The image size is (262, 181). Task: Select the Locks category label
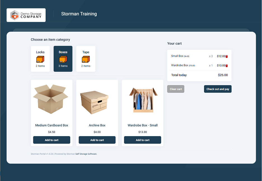pos(40,52)
